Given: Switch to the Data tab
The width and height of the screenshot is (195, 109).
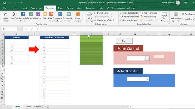Looking at the screenshot, I should point(60,8).
